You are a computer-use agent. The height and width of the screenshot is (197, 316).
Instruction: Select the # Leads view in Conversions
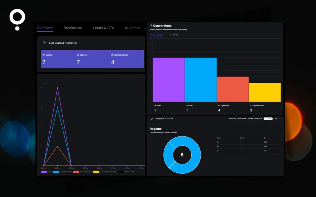(173, 34)
